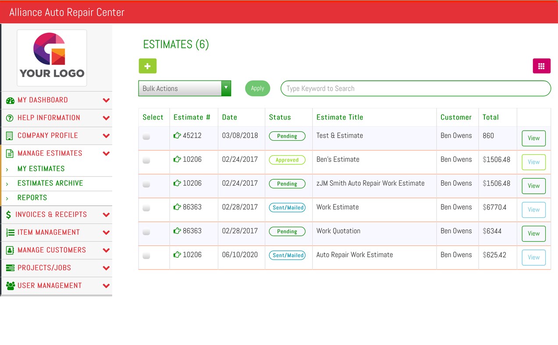The width and height of the screenshot is (558, 345).
Task: Click the Item Management list icon
Action: point(10,232)
